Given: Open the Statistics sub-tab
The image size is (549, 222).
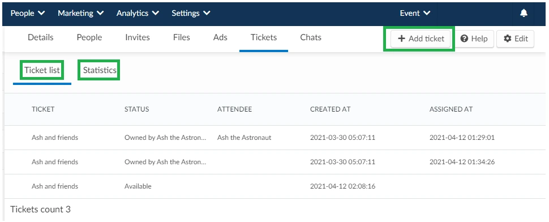Looking at the screenshot, I should point(100,70).
